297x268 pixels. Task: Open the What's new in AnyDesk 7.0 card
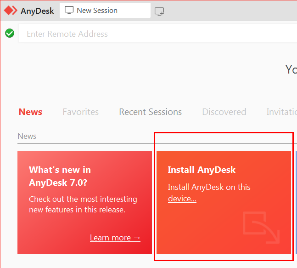point(84,202)
